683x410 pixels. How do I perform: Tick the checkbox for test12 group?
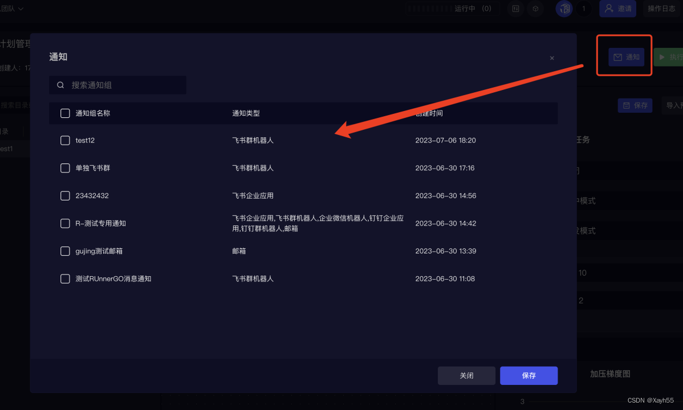[x=65, y=141]
